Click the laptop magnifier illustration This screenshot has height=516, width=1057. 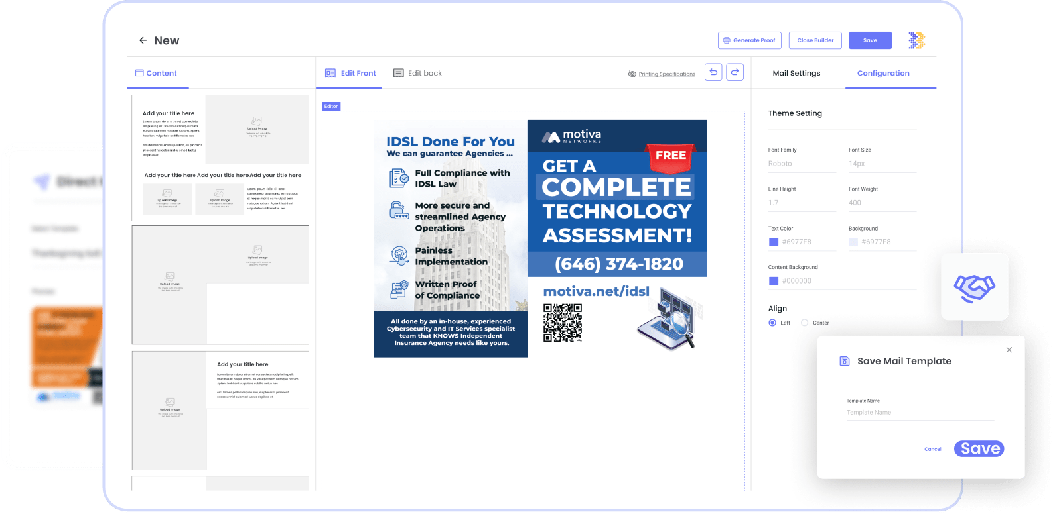(669, 319)
